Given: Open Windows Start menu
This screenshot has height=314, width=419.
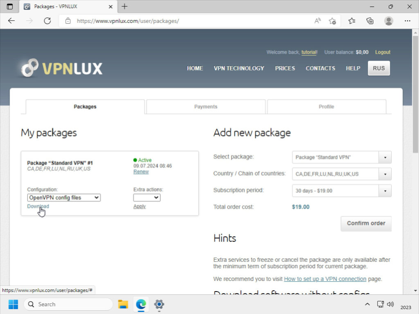Looking at the screenshot, I should pyautogui.click(x=13, y=304).
